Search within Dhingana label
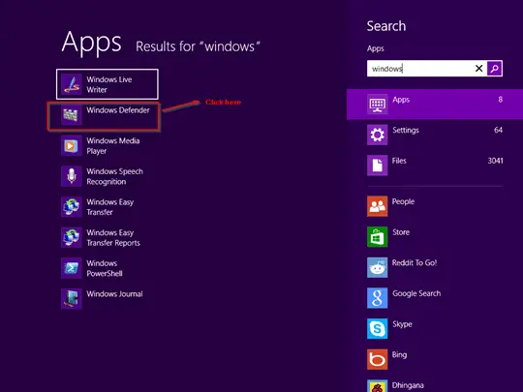 pyautogui.click(x=408, y=385)
